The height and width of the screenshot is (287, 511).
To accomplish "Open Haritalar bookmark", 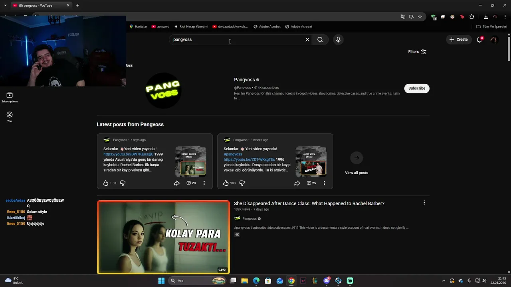I will 138,27.
